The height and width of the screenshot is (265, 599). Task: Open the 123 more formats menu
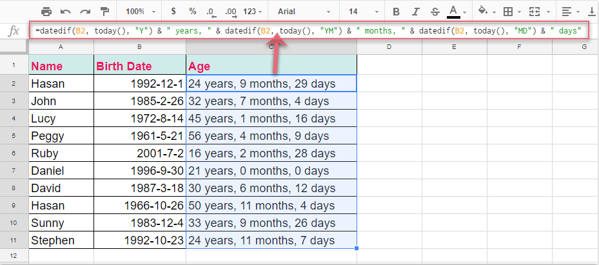click(253, 12)
